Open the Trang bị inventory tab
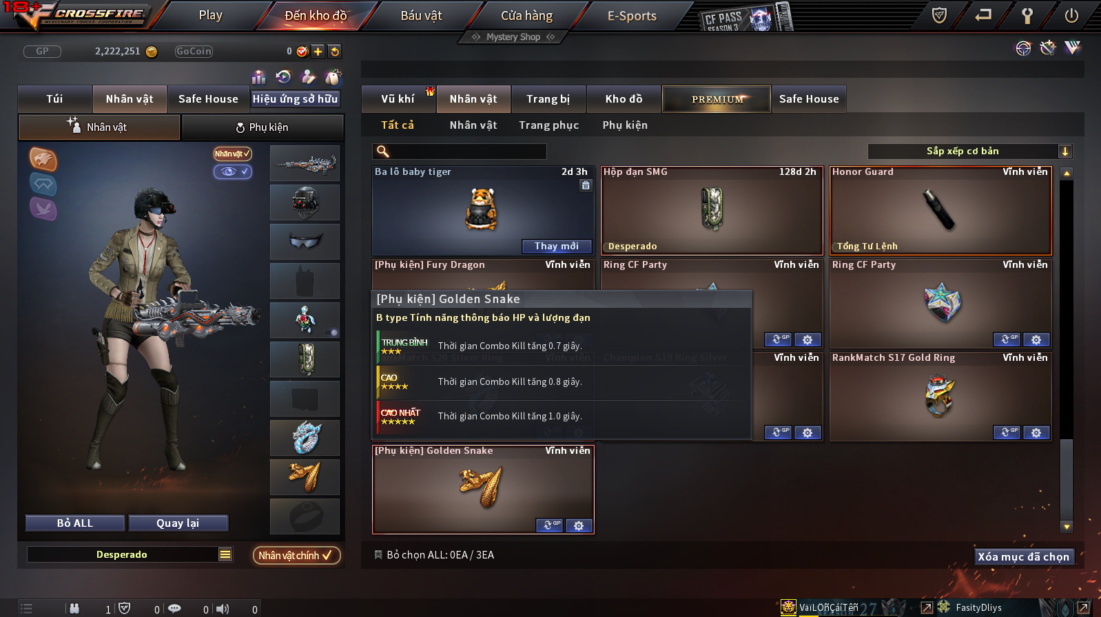Image resolution: width=1101 pixels, height=617 pixels. [x=548, y=99]
